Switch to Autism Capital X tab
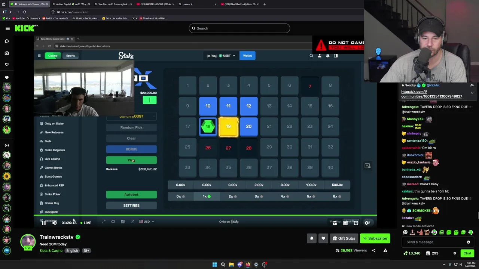This screenshot has height=269, width=479. tap(71, 4)
